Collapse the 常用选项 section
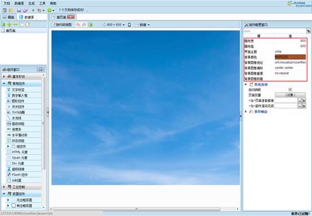This screenshot has width=312, height=216. [x=246, y=85]
